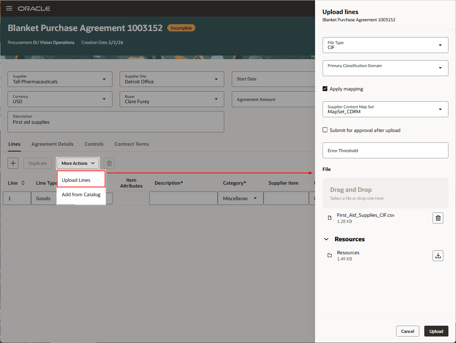
Task: Switch to the Contract Terms tab
Action: (x=132, y=144)
